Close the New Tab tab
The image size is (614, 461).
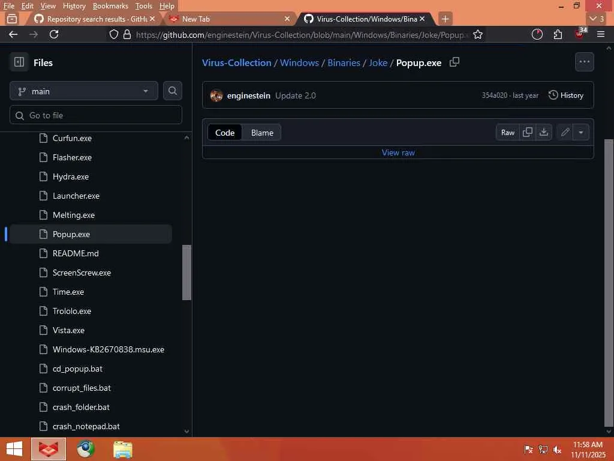287,19
